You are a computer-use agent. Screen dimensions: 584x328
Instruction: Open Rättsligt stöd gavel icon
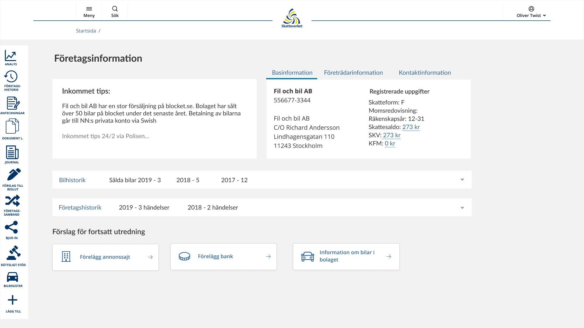click(x=13, y=253)
